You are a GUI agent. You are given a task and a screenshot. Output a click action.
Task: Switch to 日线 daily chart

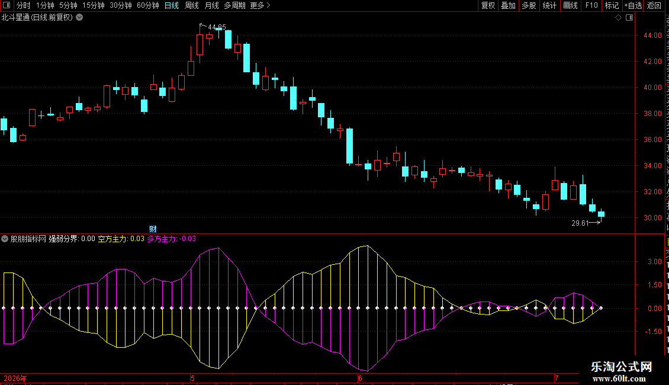tap(172, 5)
